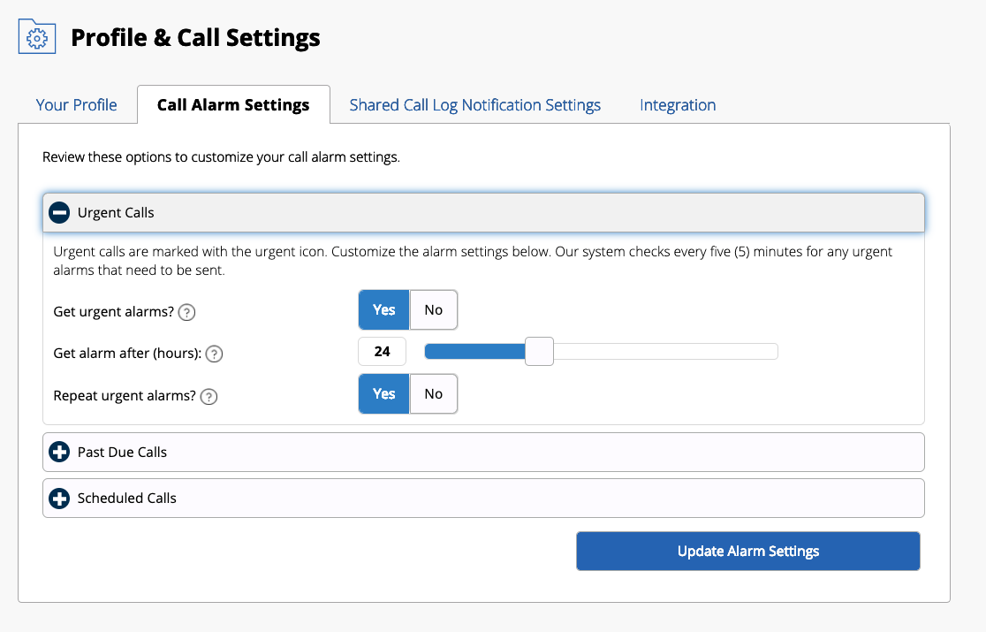Expand the Past Due Calls section

coord(482,452)
